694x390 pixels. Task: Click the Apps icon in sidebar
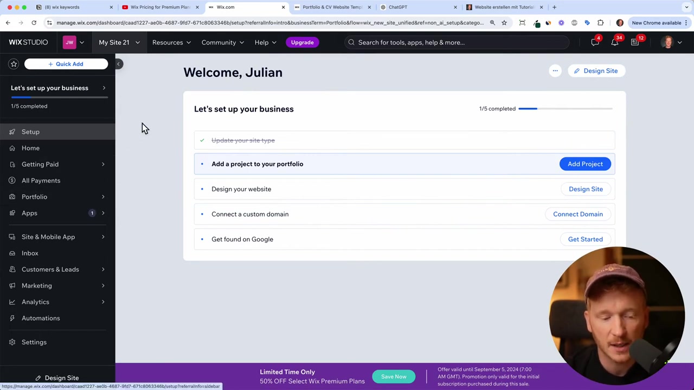click(x=12, y=213)
